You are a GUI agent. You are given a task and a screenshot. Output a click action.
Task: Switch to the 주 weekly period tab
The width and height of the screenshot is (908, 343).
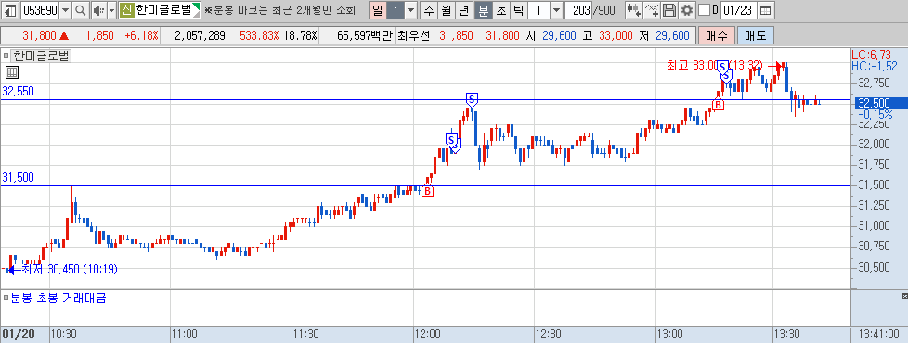tap(429, 10)
